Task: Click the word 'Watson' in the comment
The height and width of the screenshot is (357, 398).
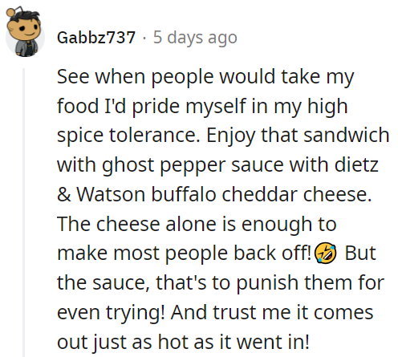Action: coord(111,194)
